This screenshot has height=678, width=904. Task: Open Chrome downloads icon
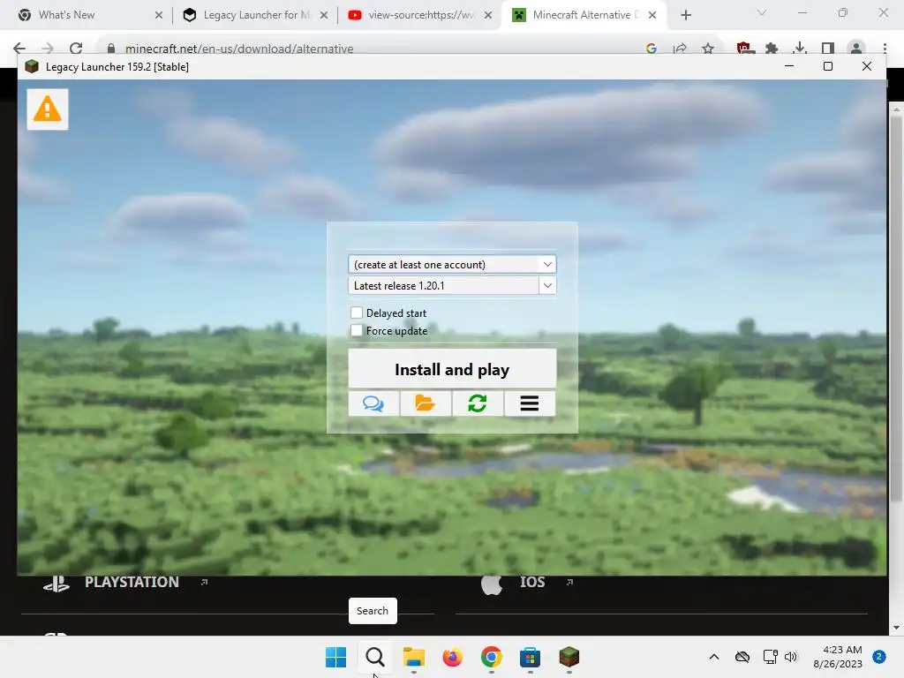tap(800, 49)
